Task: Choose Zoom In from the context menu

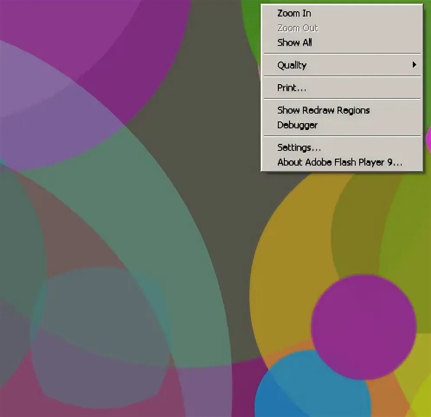Action: point(342,13)
